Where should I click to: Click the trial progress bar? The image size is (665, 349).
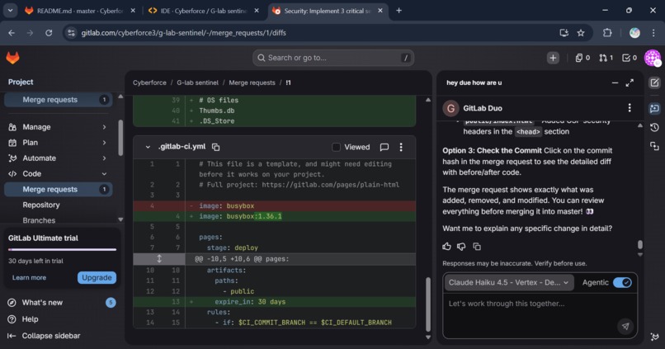pyautogui.click(x=62, y=250)
